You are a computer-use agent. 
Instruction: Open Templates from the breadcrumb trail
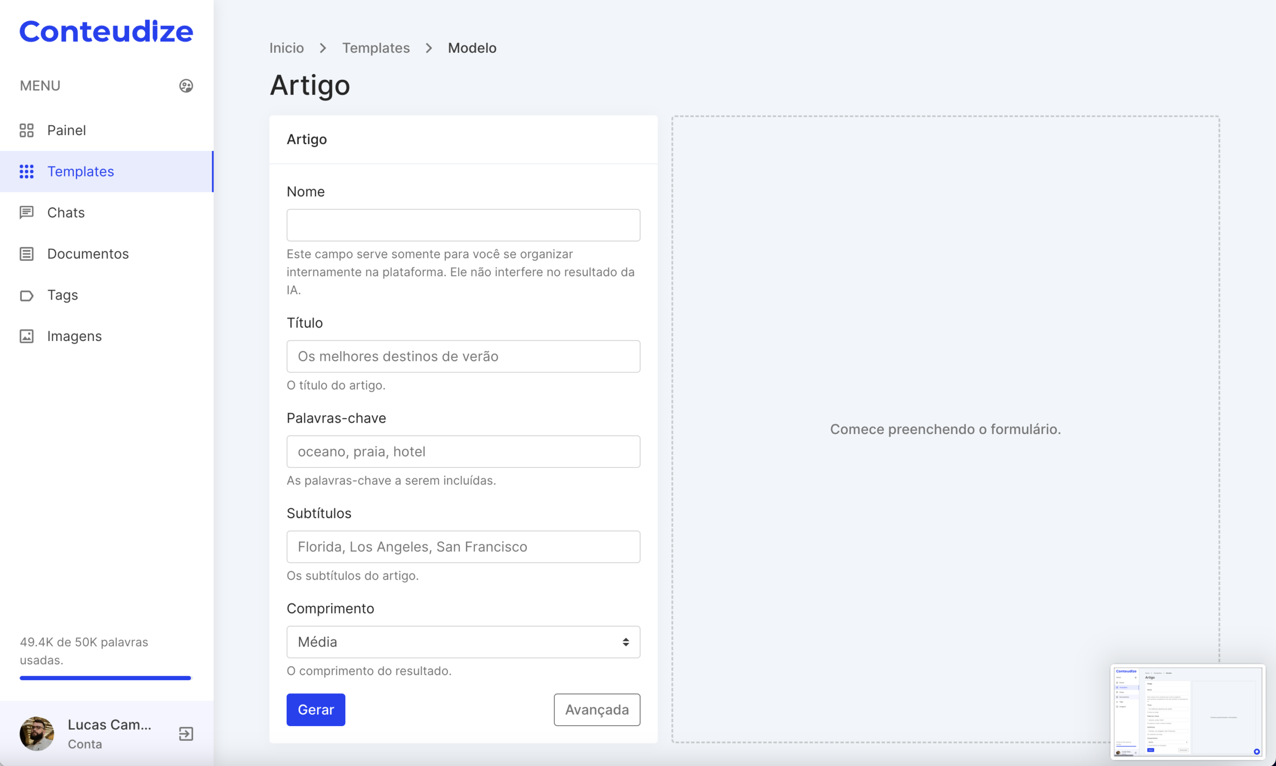pos(376,47)
